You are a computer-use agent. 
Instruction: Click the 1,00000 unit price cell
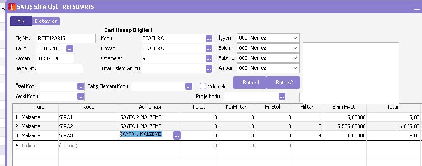click(344, 135)
